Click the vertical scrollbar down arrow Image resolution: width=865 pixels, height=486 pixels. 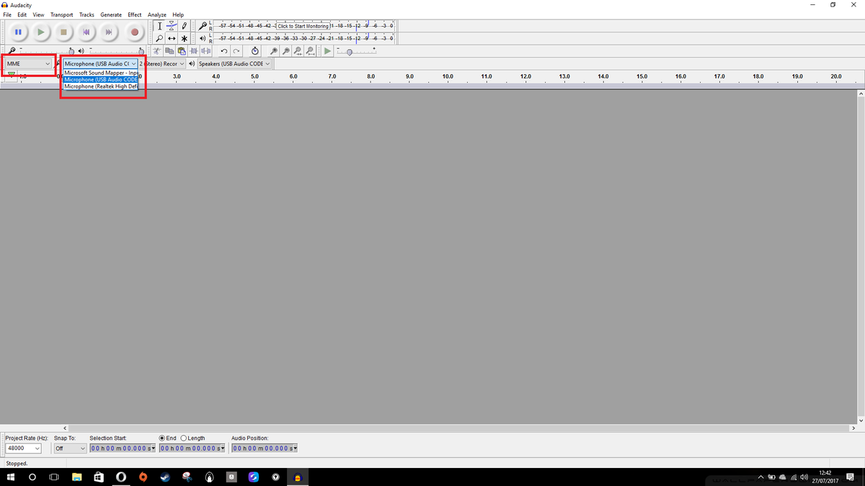point(860,420)
